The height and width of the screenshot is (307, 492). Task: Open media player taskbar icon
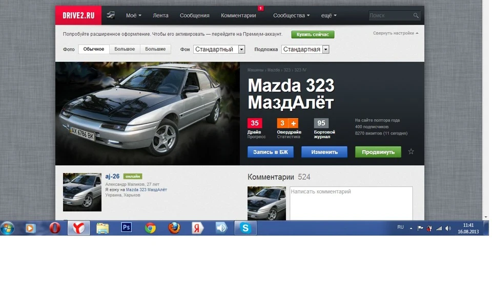click(x=30, y=228)
